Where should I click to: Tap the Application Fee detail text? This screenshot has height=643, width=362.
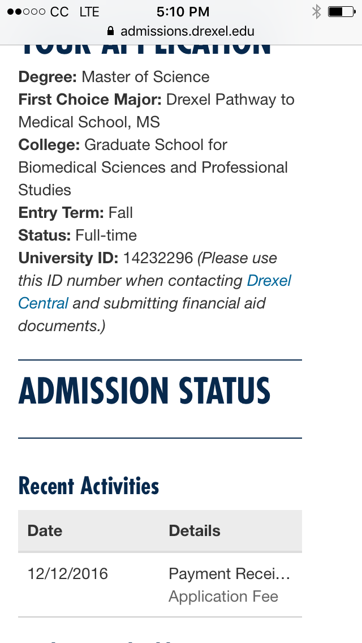tap(223, 596)
